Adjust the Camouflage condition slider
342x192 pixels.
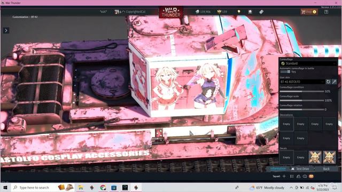(x=302, y=91)
